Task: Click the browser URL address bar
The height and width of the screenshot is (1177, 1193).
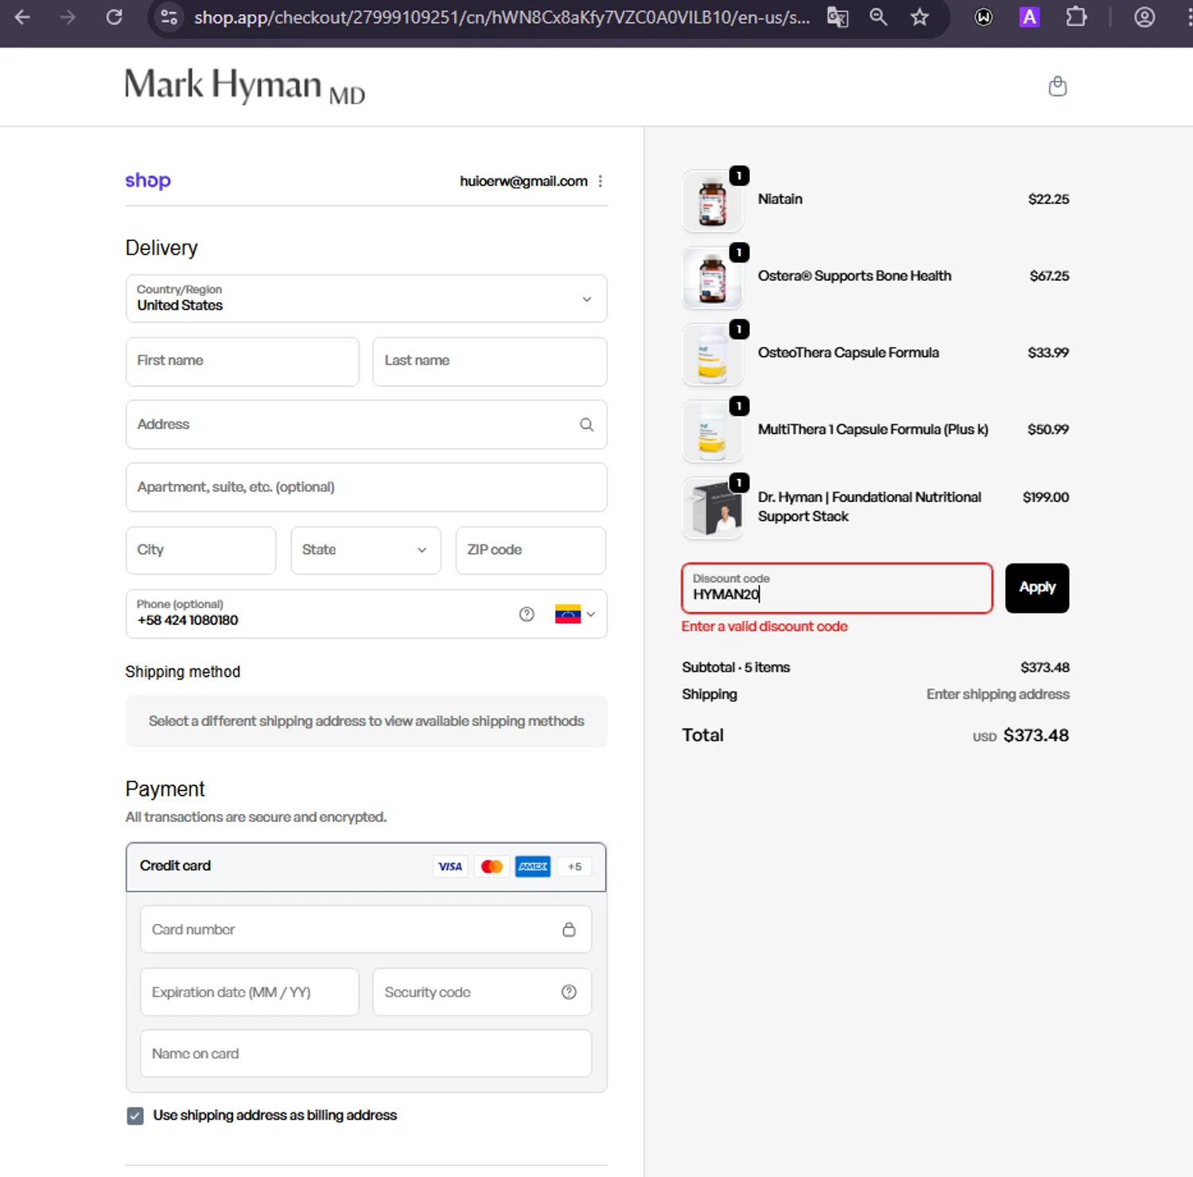Action: click(501, 17)
